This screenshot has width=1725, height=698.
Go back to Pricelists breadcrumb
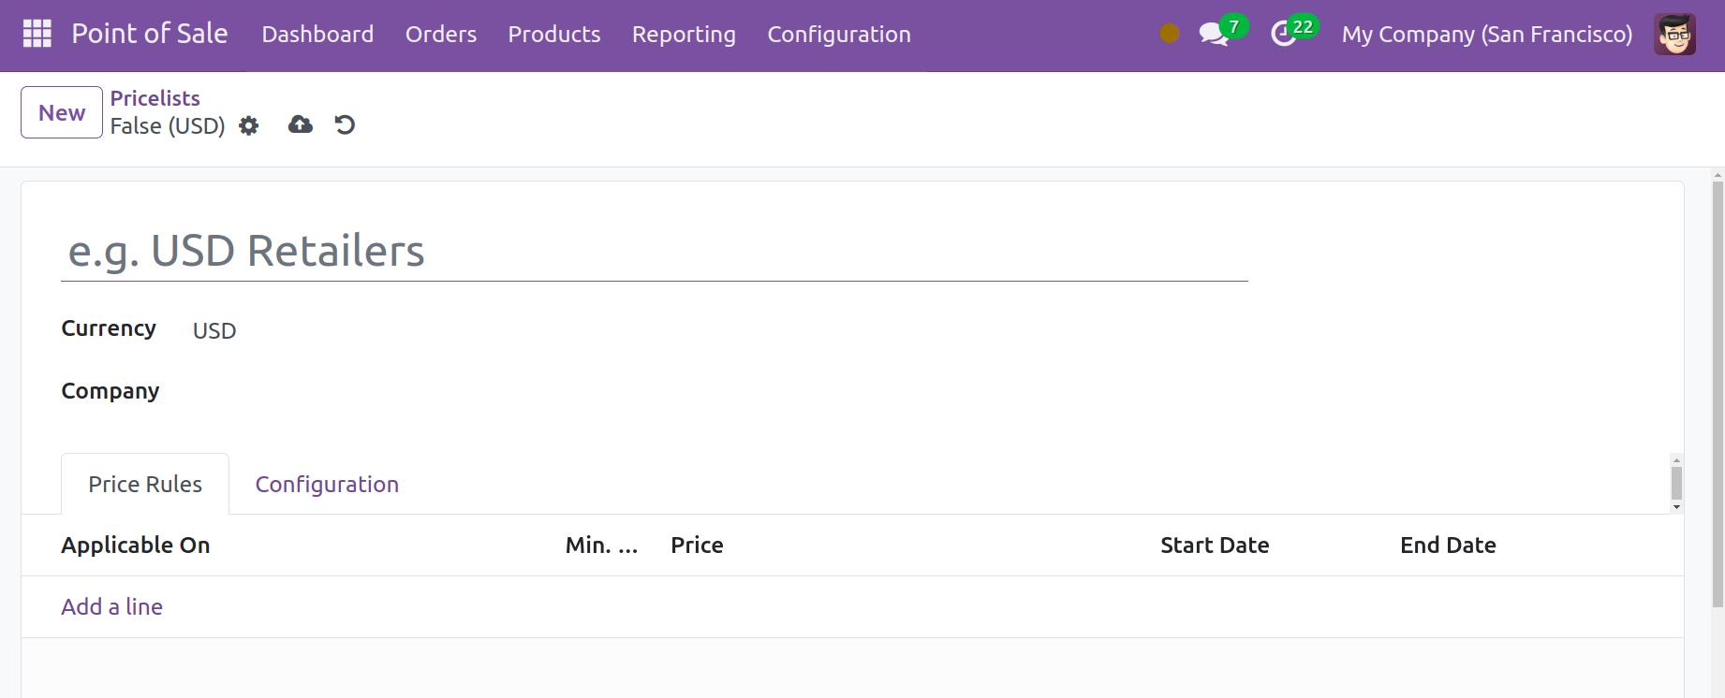tap(155, 98)
